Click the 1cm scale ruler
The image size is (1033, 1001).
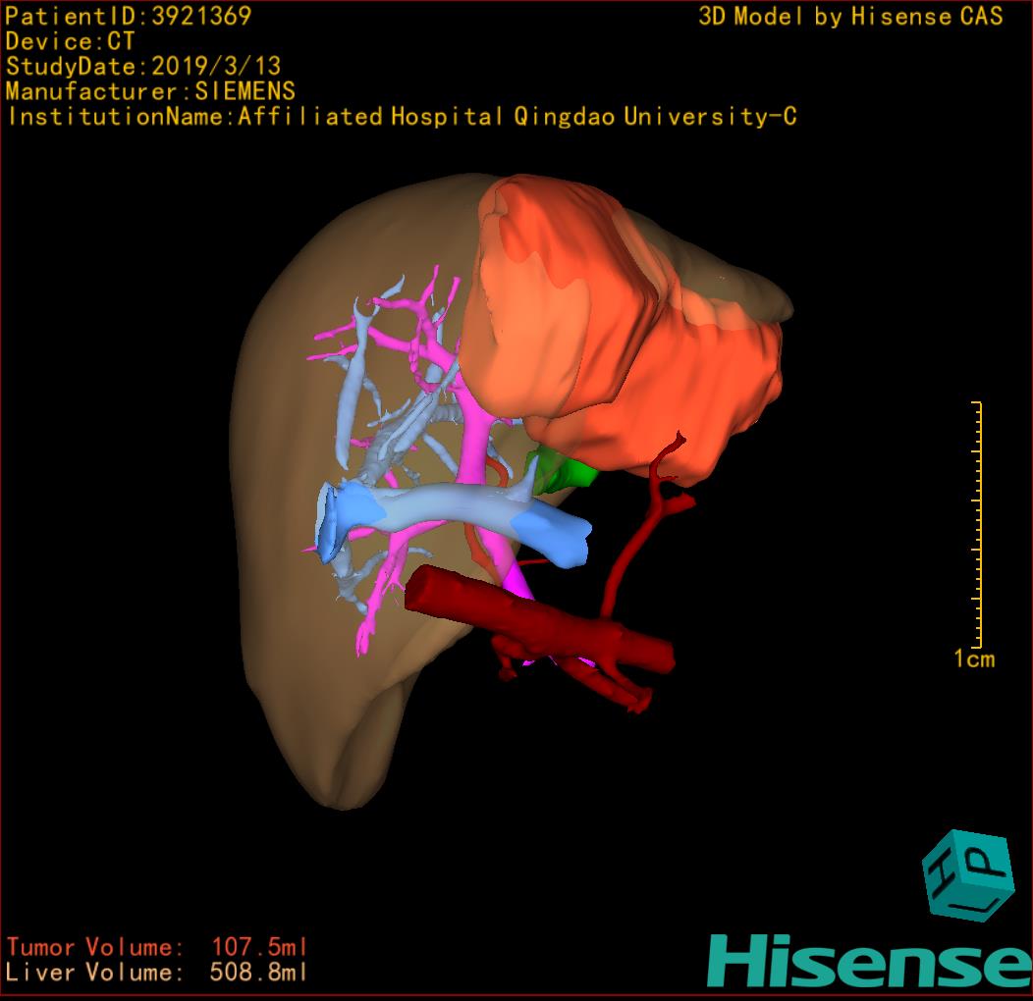977,524
